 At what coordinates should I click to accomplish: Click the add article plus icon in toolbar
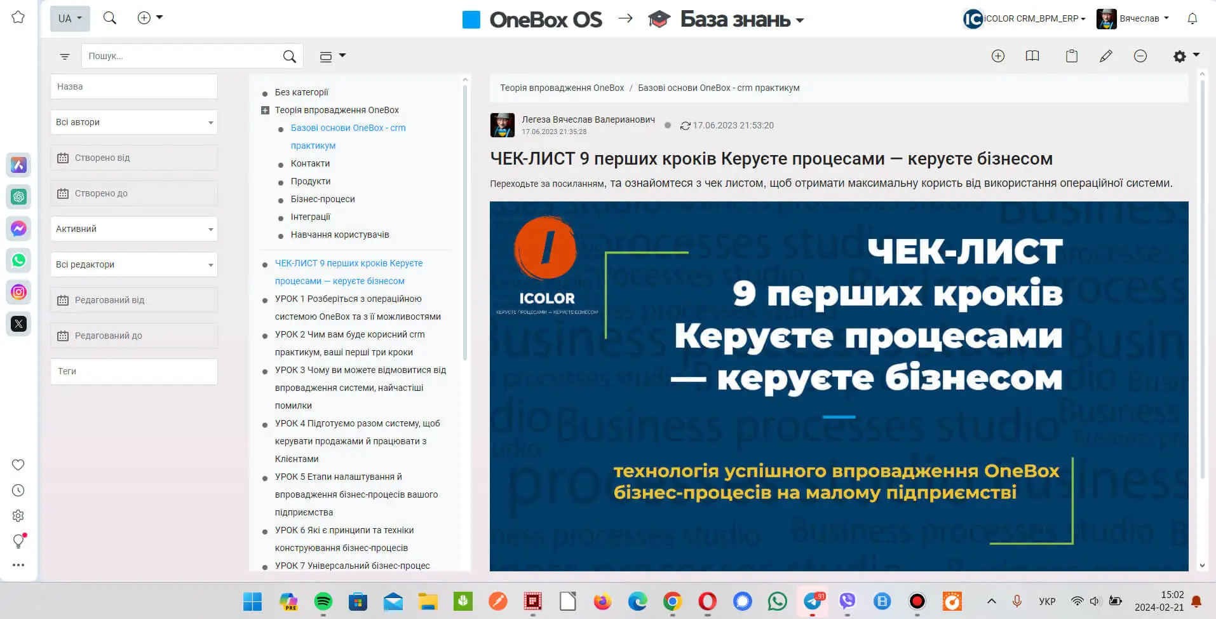pyautogui.click(x=998, y=56)
